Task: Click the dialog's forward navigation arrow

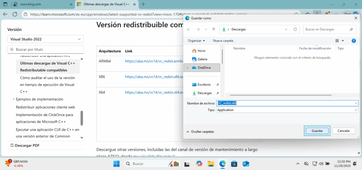Action: [x=198, y=30]
